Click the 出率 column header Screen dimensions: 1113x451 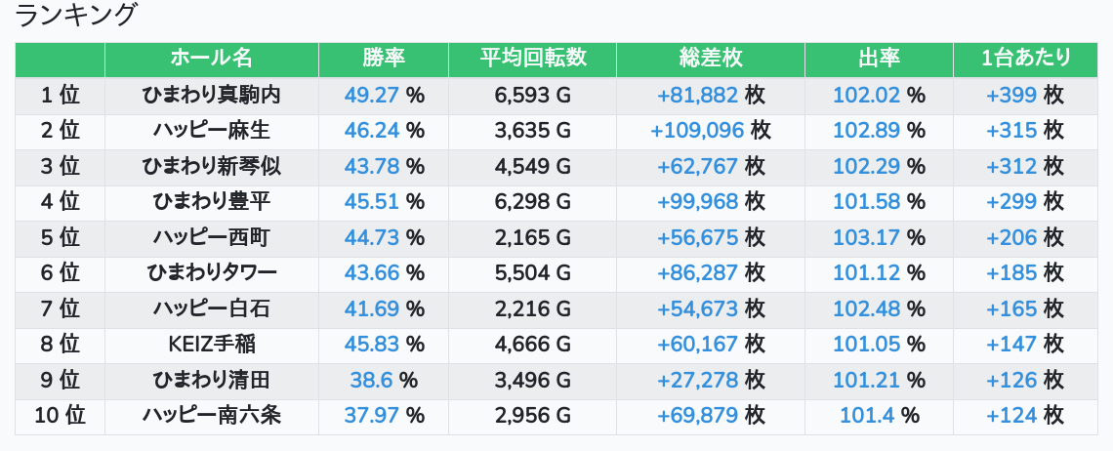879,59
